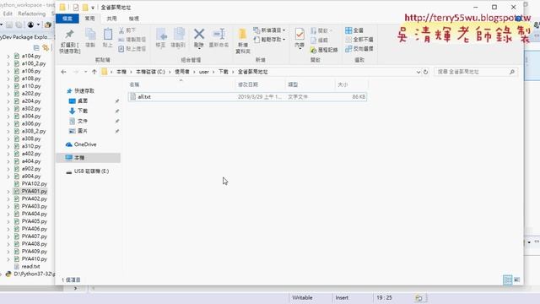Open the Easy access (輕鬆存取) dropdown
Viewport: 540px width, 304px height.
coord(269,40)
